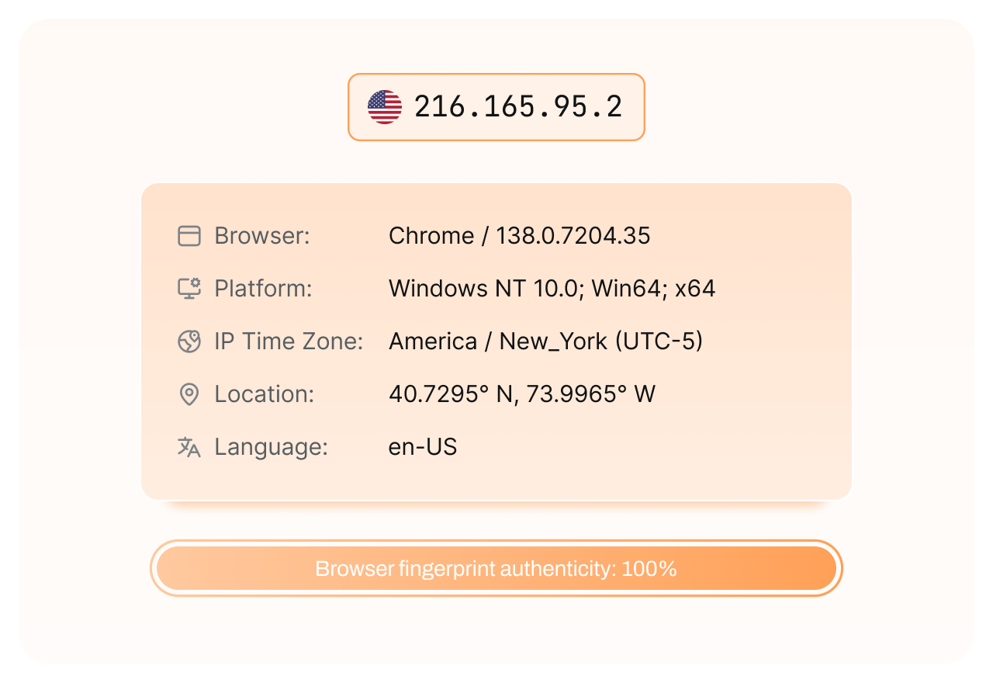Click the Platform monitor gear icon

point(189,289)
